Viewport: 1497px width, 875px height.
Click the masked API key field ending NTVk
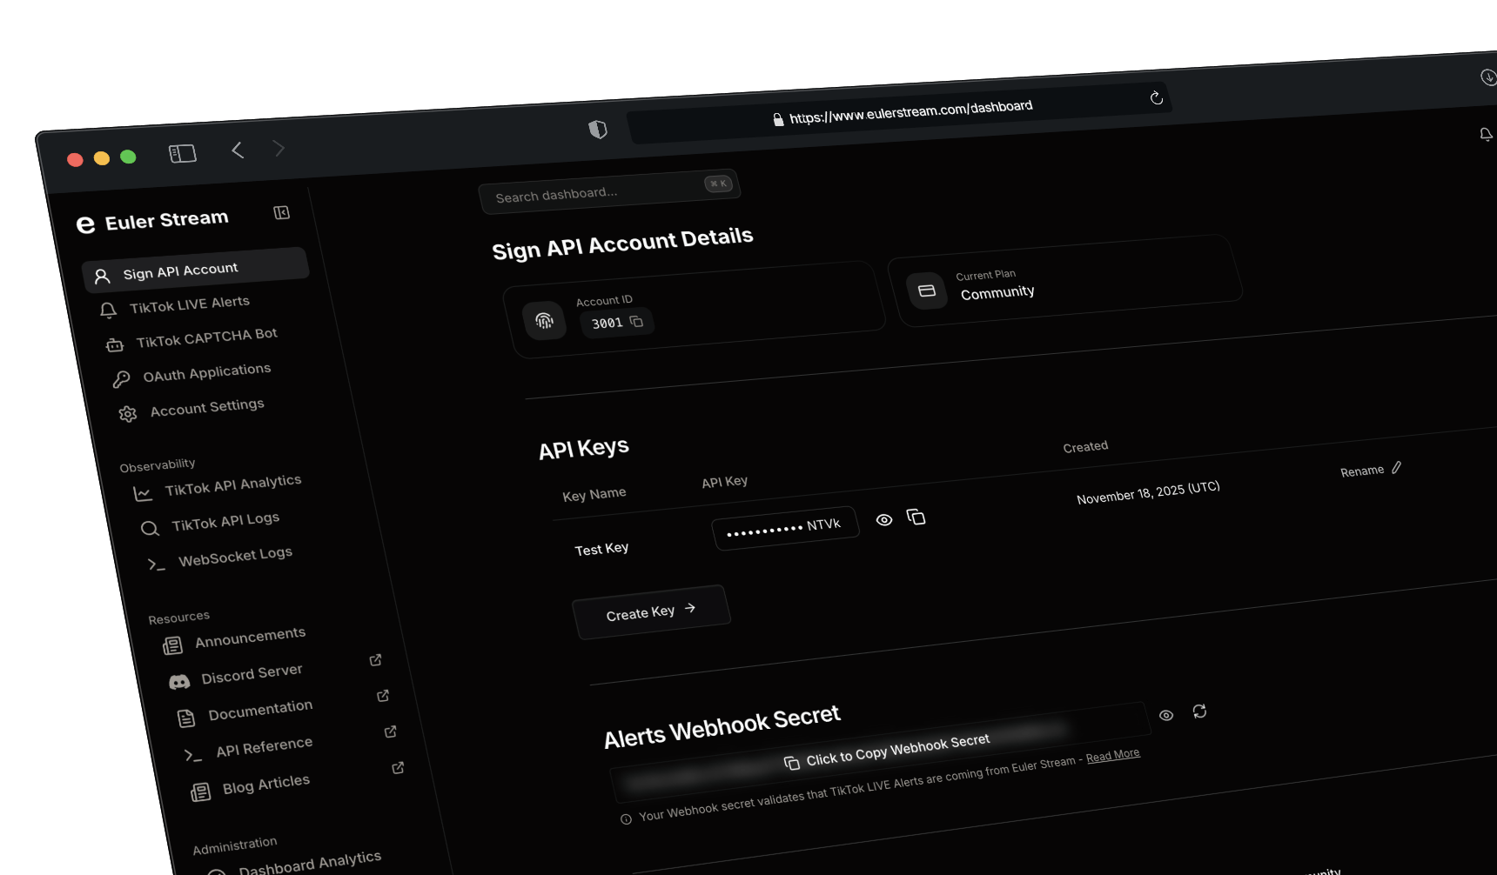click(785, 527)
